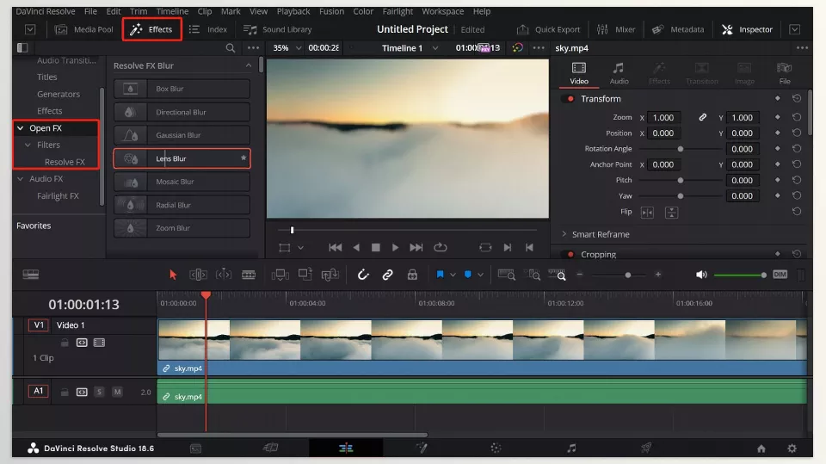The width and height of the screenshot is (826, 464).
Task: Open the File menu
Action: [x=90, y=11]
